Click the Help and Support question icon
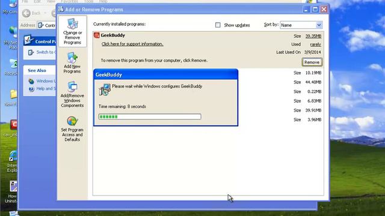Image resolution: width=385 pixels, height=216 pixels. click(x=31, y=89)
